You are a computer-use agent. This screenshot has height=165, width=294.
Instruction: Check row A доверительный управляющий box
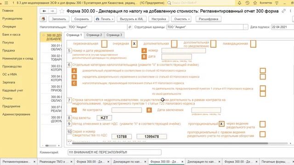coord(263,71)
